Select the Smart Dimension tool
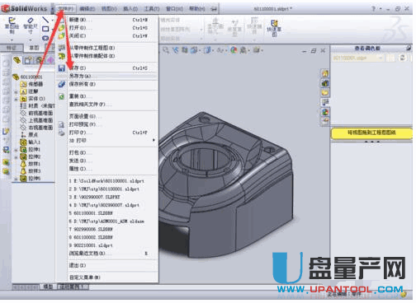Image resolution: width=416 pixels, height=303 pixels. tap(31, 26)
